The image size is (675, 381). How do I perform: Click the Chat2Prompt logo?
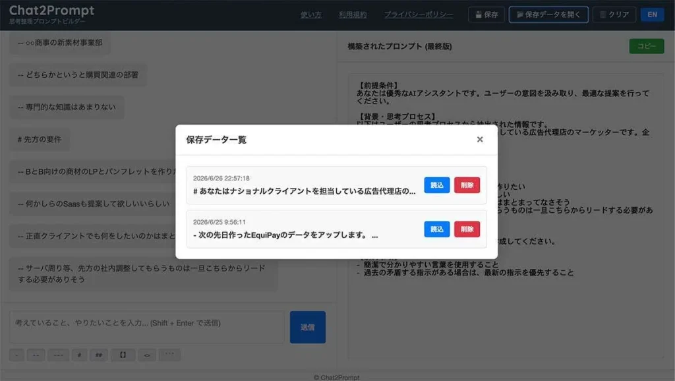point(51,11)
